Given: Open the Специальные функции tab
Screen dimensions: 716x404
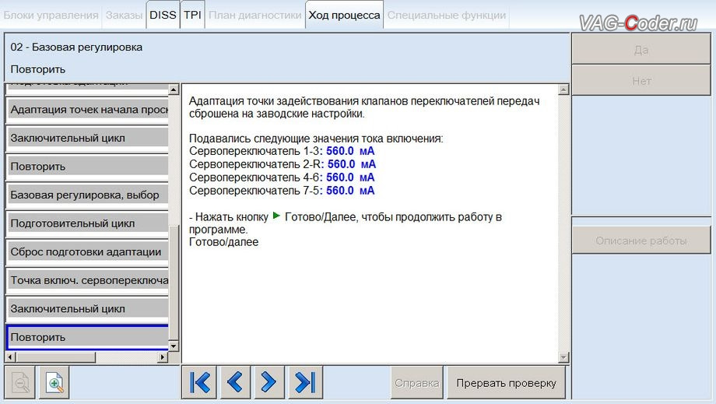Looking at the screenshot, I should click(x=447, y=15).
